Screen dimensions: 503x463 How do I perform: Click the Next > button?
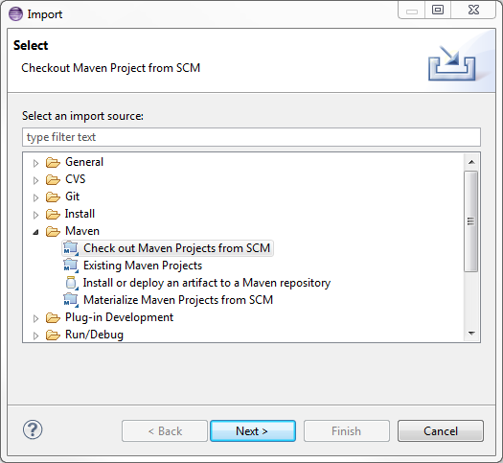click(253, 431)
